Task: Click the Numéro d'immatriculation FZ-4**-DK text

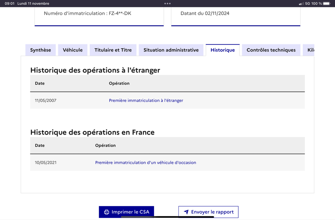Action: [x=88, y=13]
